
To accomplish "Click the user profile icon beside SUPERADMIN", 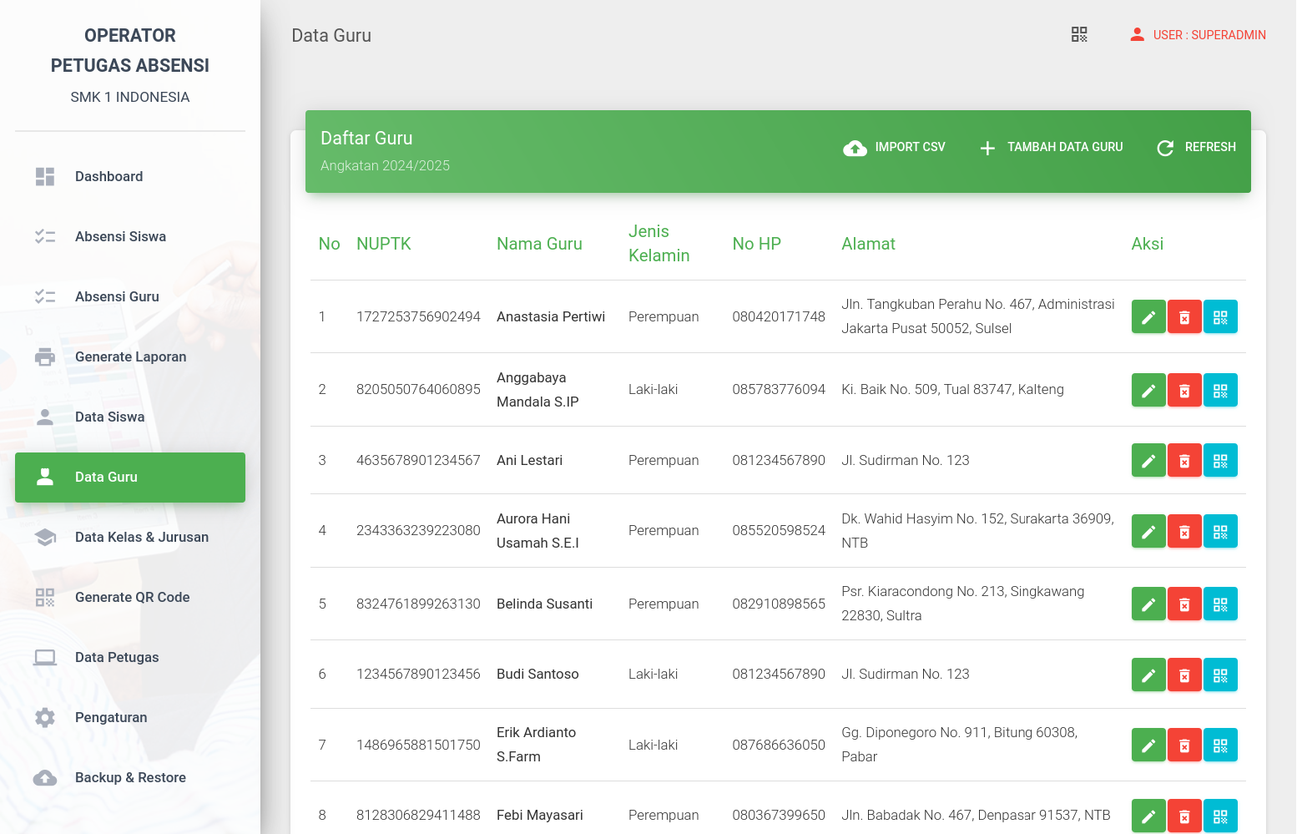I will coord(1137,34).
